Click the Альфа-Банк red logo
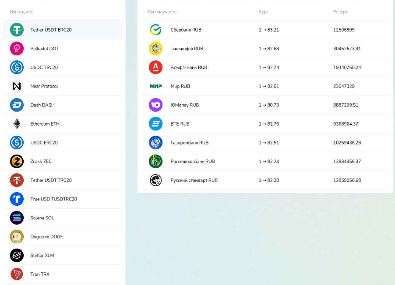Screen dimensions: 395x285 (x=156, y=67)
